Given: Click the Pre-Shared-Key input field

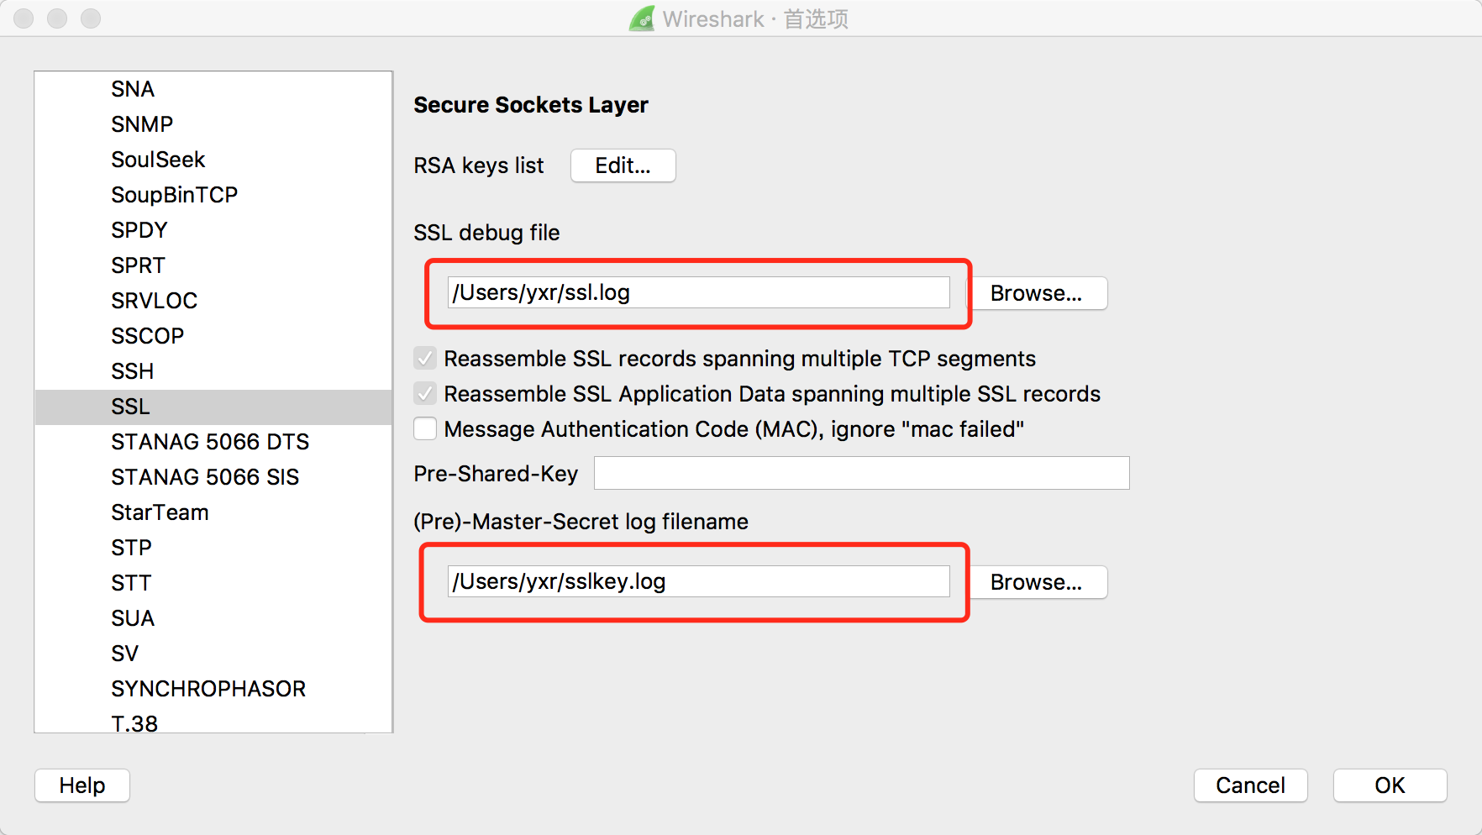Looking at the screenshot, I should (861, 473).
